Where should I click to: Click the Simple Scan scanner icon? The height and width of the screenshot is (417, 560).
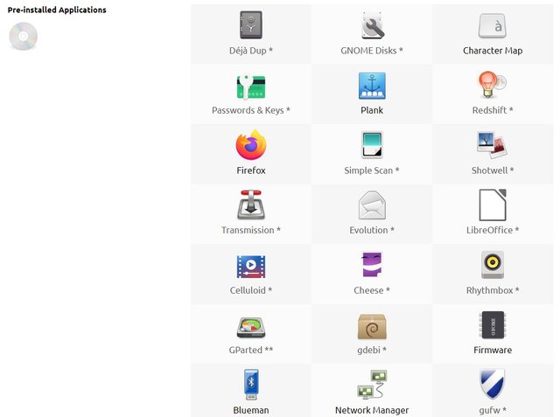point(372,145)
